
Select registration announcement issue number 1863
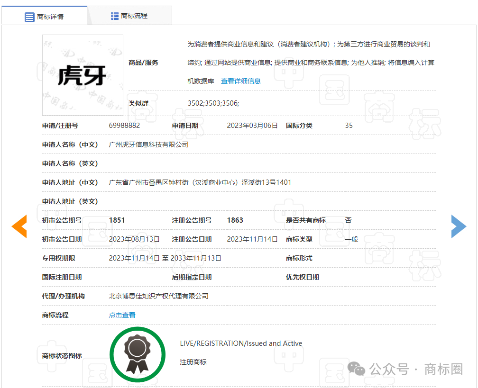click(235, 220)
